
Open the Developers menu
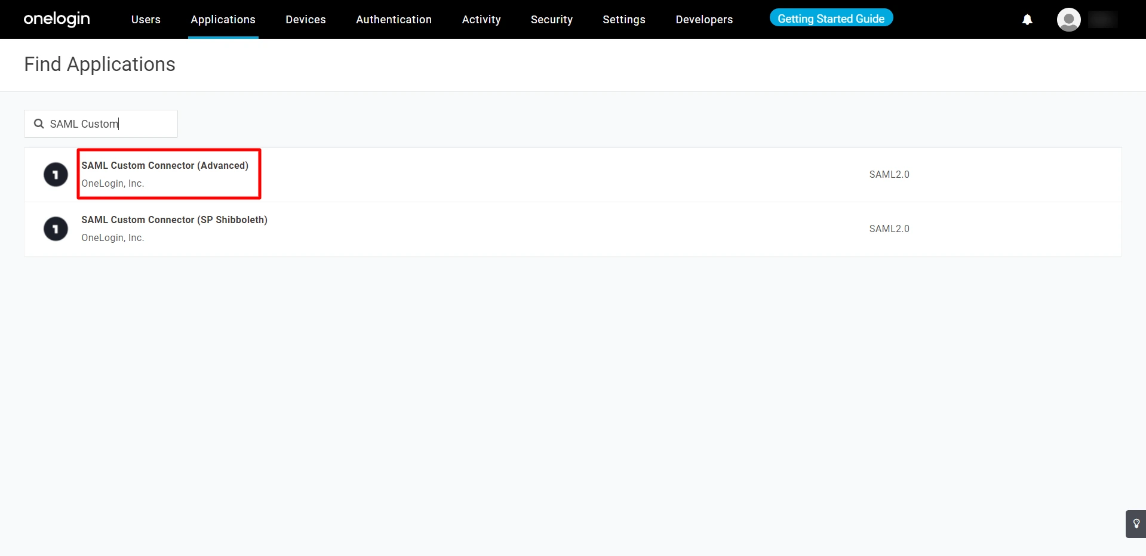coord(704,20)
